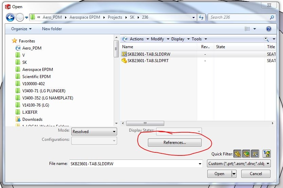The height and width of the screenshot is (188, 283).
Task: Open the Configurations dropdown
Action: coord(94,140)
